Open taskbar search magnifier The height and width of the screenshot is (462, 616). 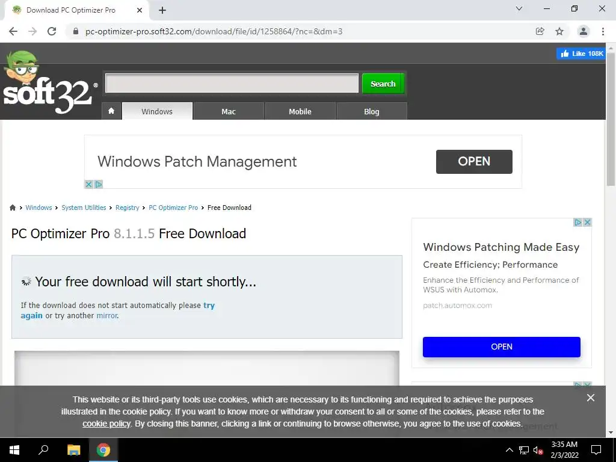coord(43,450)
